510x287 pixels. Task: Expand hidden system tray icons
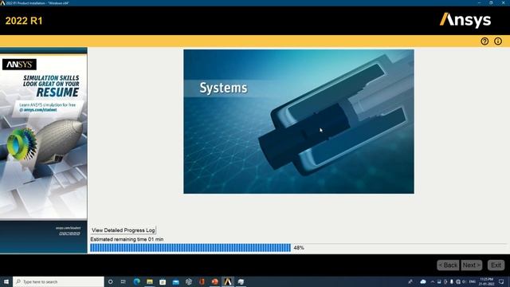433,281
